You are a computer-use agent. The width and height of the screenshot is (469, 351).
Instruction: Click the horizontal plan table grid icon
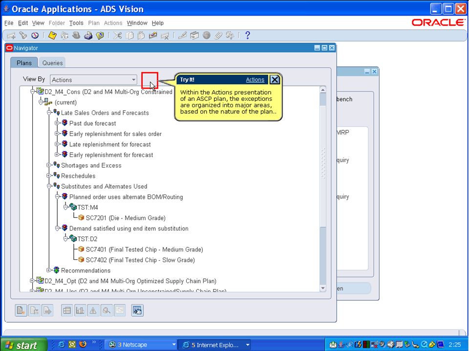click(x=67, y=311)
